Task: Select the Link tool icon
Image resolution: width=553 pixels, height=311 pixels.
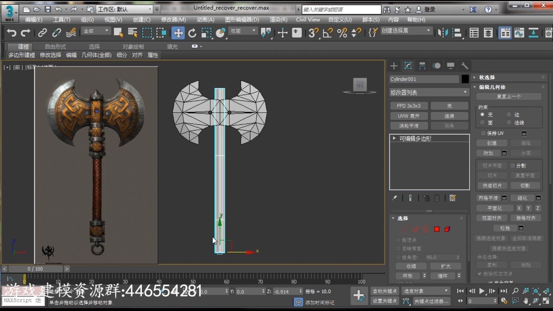Action: point(43,33)
